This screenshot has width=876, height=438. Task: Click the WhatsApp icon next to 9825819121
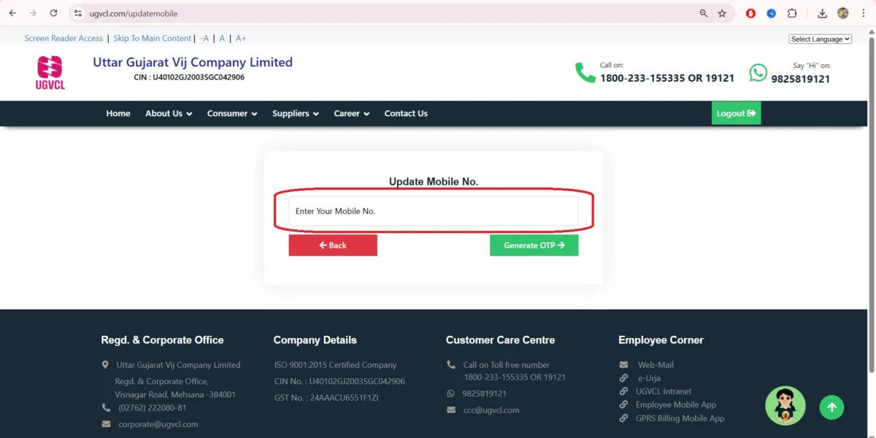(758, 73)
